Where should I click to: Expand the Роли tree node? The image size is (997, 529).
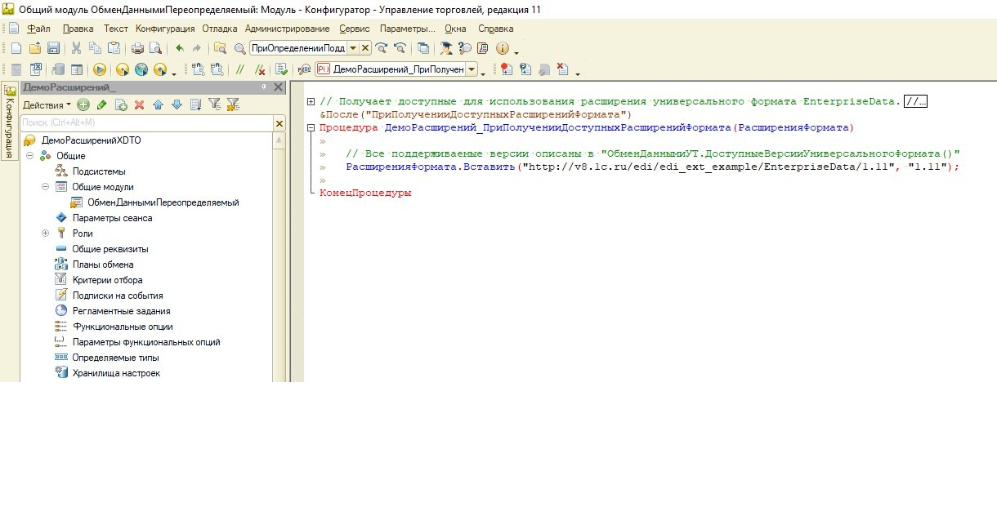[46, 233]
